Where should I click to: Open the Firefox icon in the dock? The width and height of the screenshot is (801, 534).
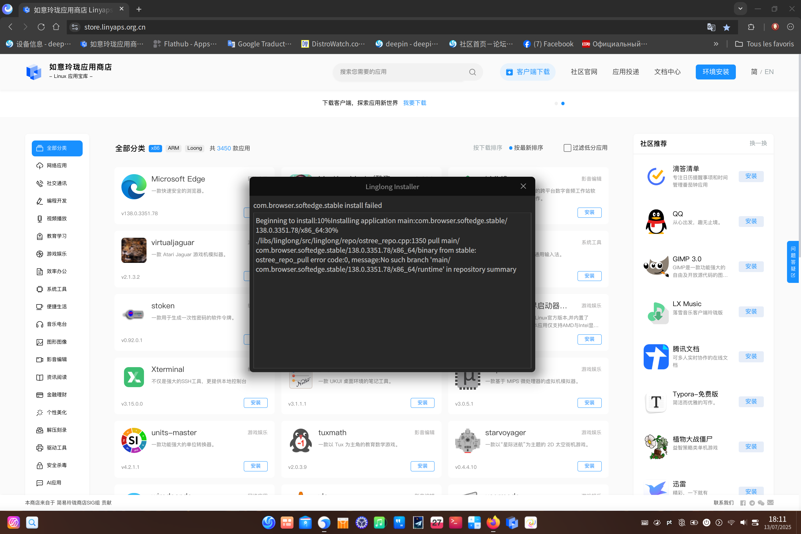tap(493, 523)
